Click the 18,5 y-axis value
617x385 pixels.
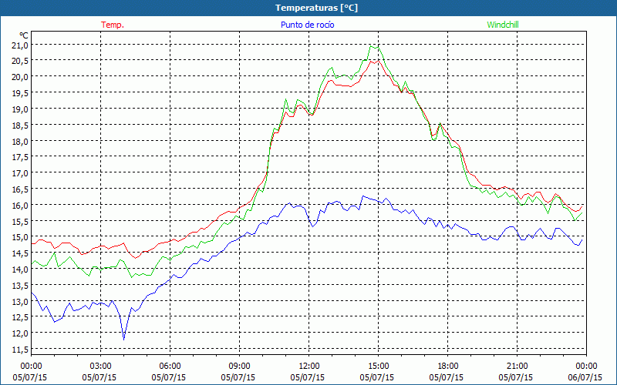pyautogui.click(x=21, y=126)
